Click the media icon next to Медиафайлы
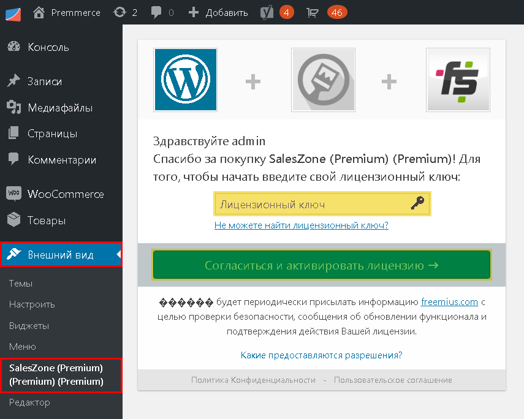 click(13, 107)
